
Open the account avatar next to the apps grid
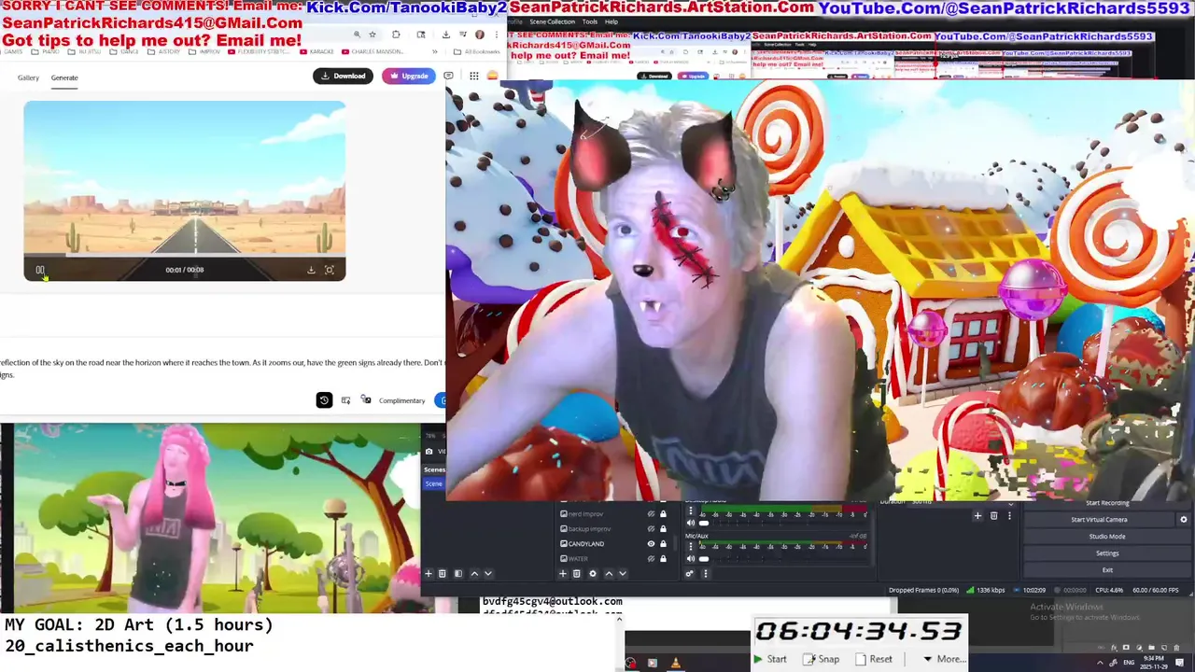point(493,76)
